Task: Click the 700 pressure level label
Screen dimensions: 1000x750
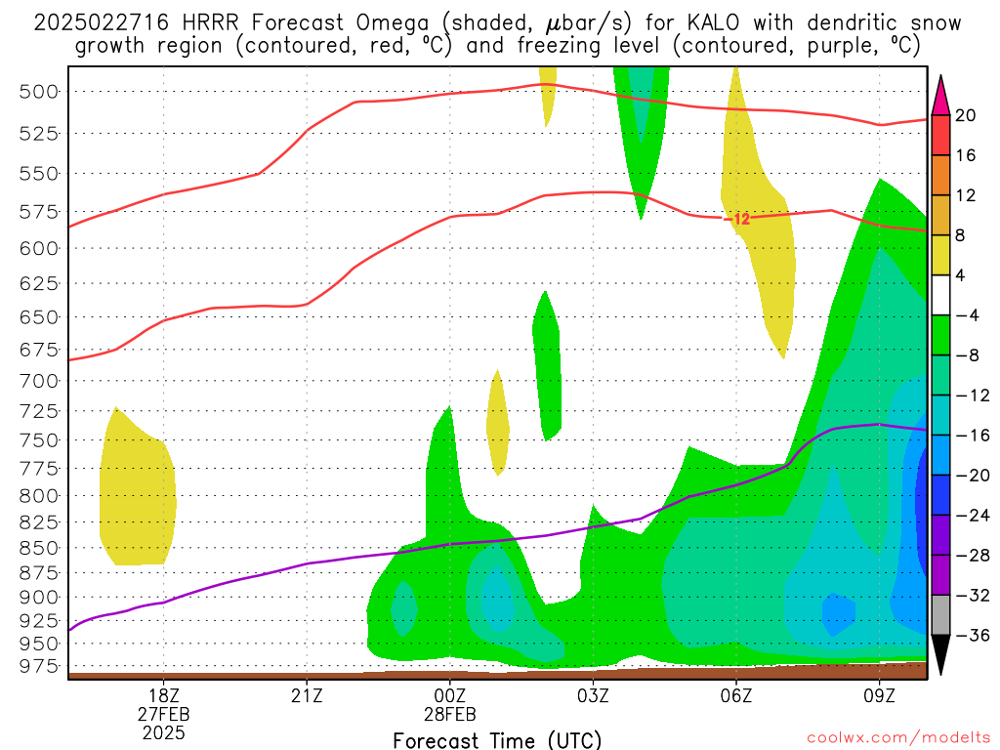Action: coord(38,382)
